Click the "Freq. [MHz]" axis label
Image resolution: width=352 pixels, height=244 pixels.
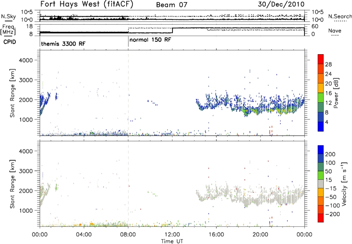point(8,30)
